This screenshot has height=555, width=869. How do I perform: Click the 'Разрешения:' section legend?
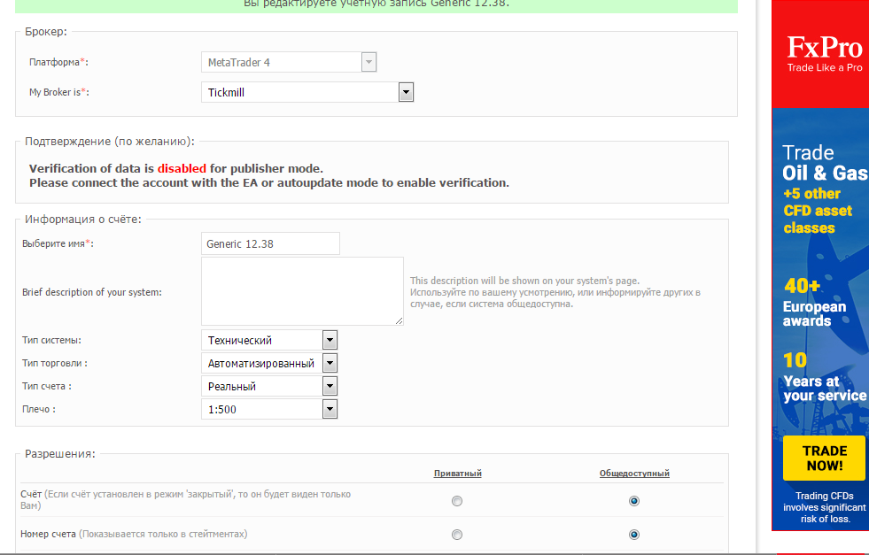click(x=60, y=453)
